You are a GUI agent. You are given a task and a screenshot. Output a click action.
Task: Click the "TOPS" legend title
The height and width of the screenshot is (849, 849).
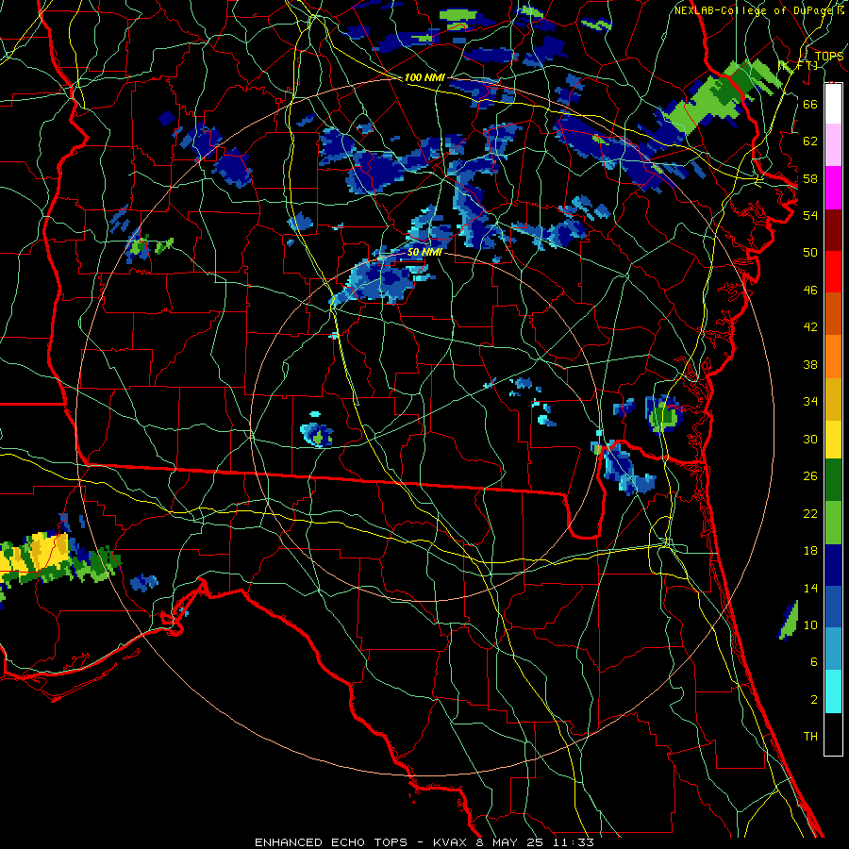pos(829,57)
